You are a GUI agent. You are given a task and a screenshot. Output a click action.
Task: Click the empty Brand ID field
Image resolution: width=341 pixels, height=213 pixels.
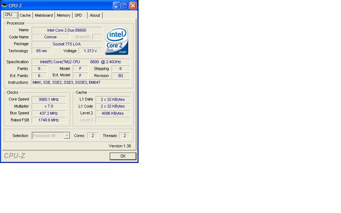click(97, 37)
